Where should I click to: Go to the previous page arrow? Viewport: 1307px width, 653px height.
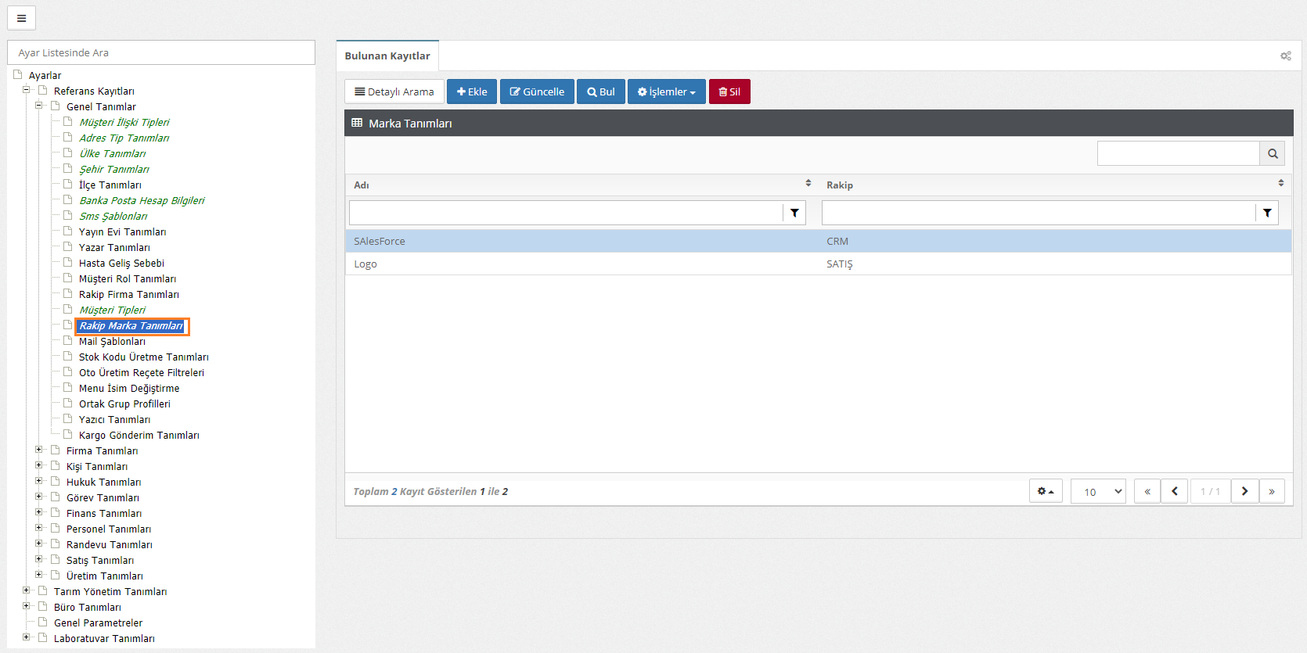pyautogui.click(x=1174, y=491)
